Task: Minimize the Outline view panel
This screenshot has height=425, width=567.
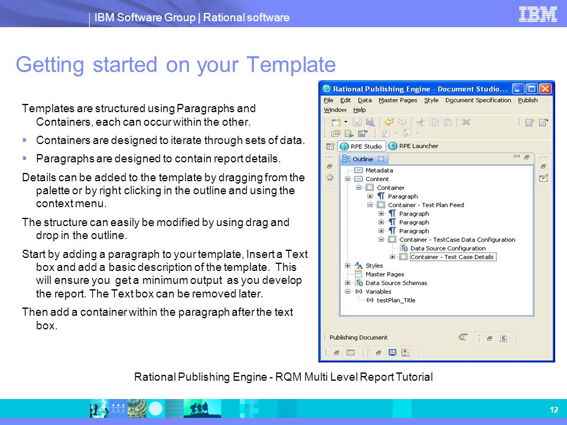Action: coord(517,156)
